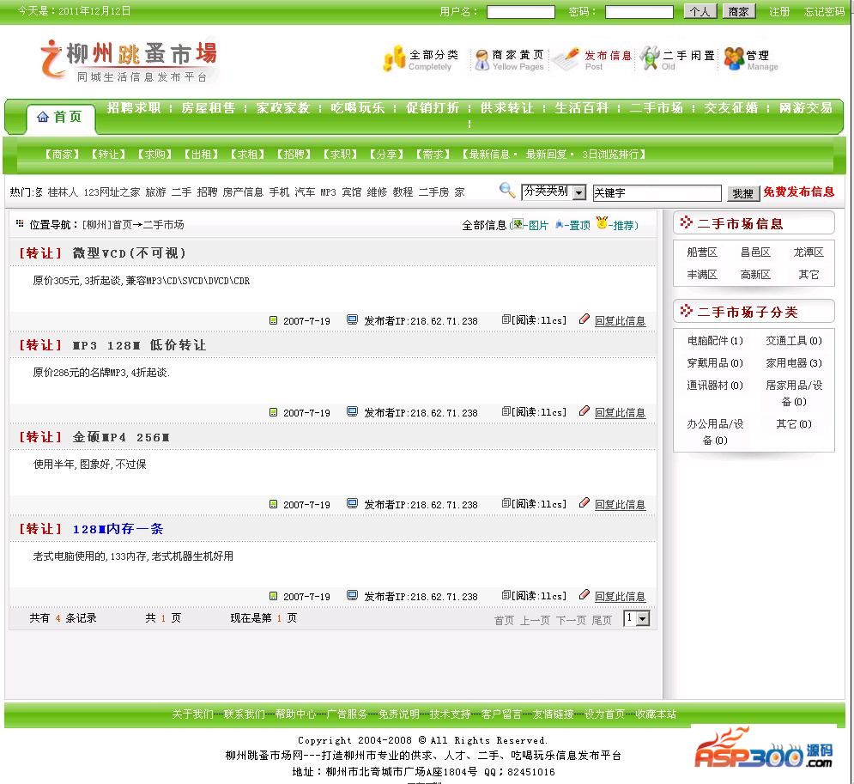854x784 pixels.
Task: Select the 【转让】 filter link
Action: click(109, 155)
